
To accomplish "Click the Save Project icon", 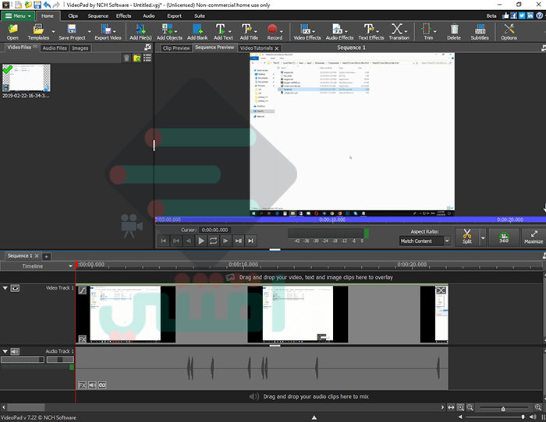I will point(72,32).
